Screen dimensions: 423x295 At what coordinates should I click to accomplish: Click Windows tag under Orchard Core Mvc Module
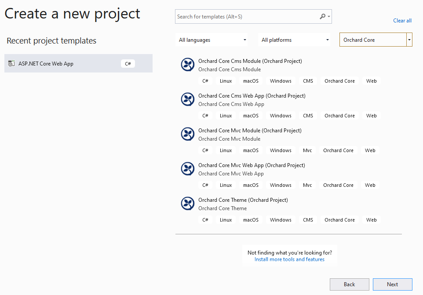tap(281, 150)
